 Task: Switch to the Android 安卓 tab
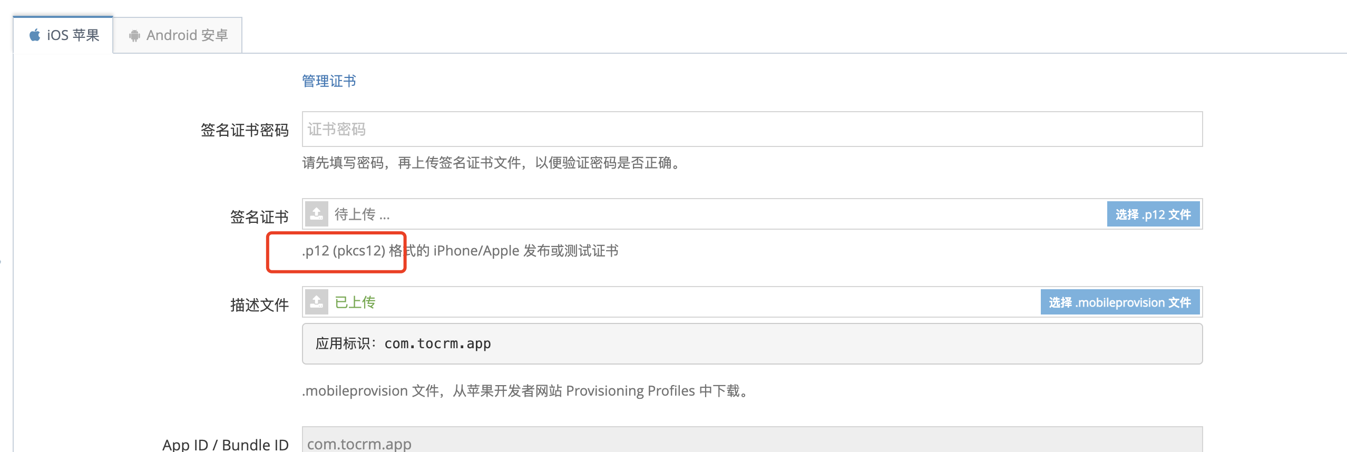pos(178,35)
